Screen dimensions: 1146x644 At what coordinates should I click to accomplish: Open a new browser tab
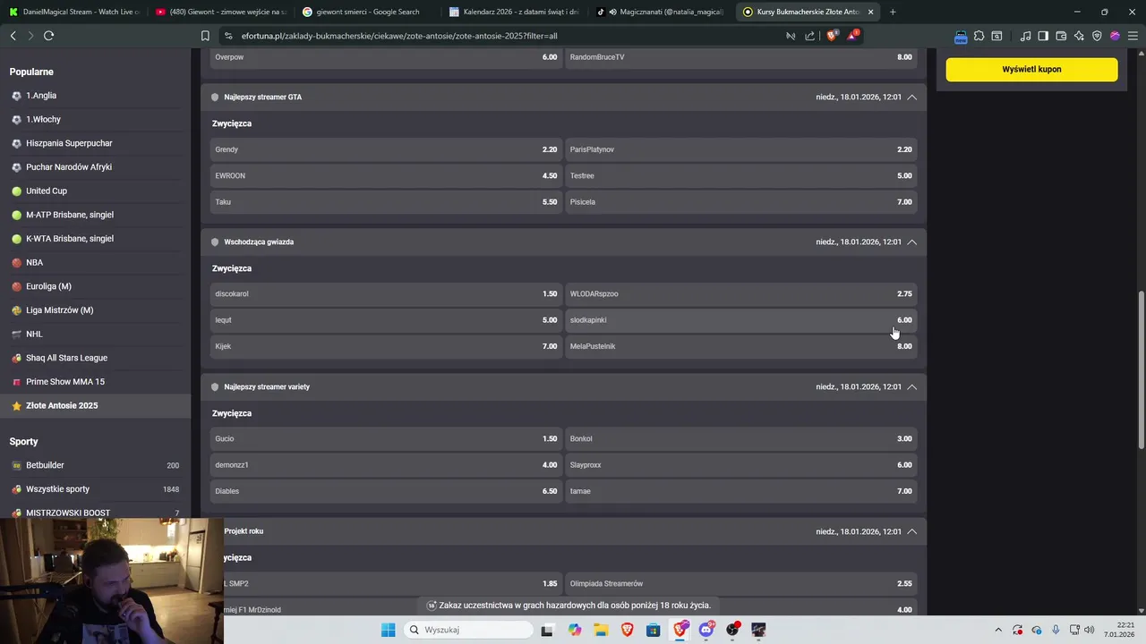(x=893, y=12)
